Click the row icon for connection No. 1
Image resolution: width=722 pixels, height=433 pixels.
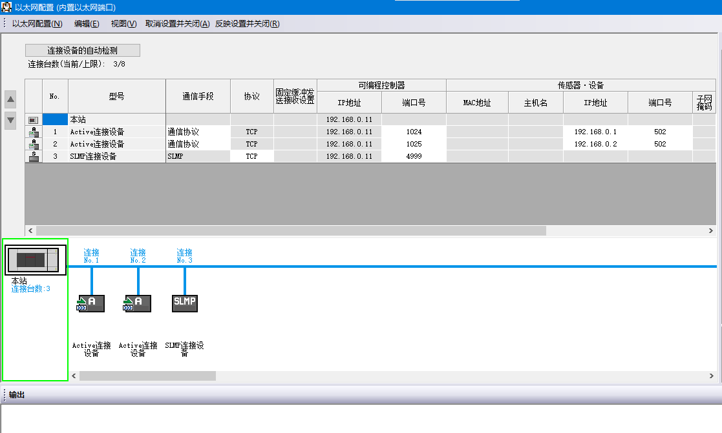coord(34,132)
